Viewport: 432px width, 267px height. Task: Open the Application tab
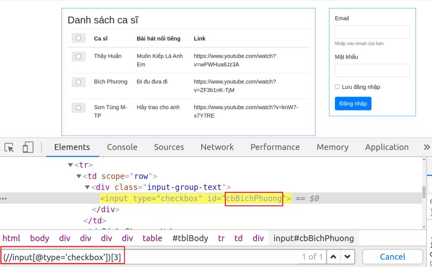[387, 147]
